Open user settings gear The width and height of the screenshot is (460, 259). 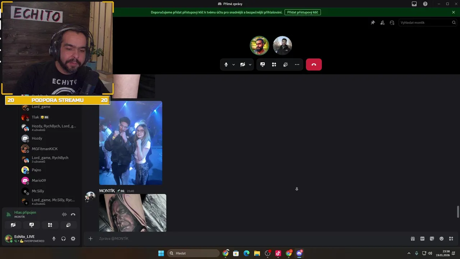click(x=73, y=238)
